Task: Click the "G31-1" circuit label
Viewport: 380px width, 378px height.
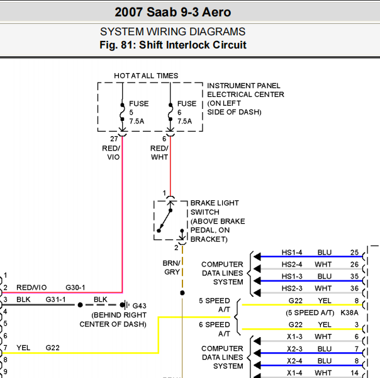Action: pyautogui.click(x=56, y=299)
